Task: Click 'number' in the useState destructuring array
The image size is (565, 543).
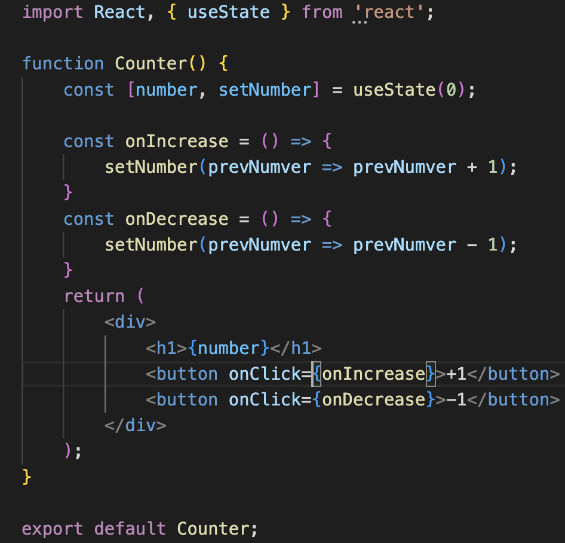Action: tap(167, 90)
